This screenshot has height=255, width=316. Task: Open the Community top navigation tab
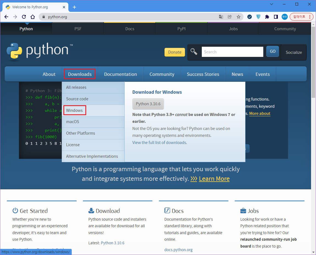pyautogui.click(x=285, y=29)
